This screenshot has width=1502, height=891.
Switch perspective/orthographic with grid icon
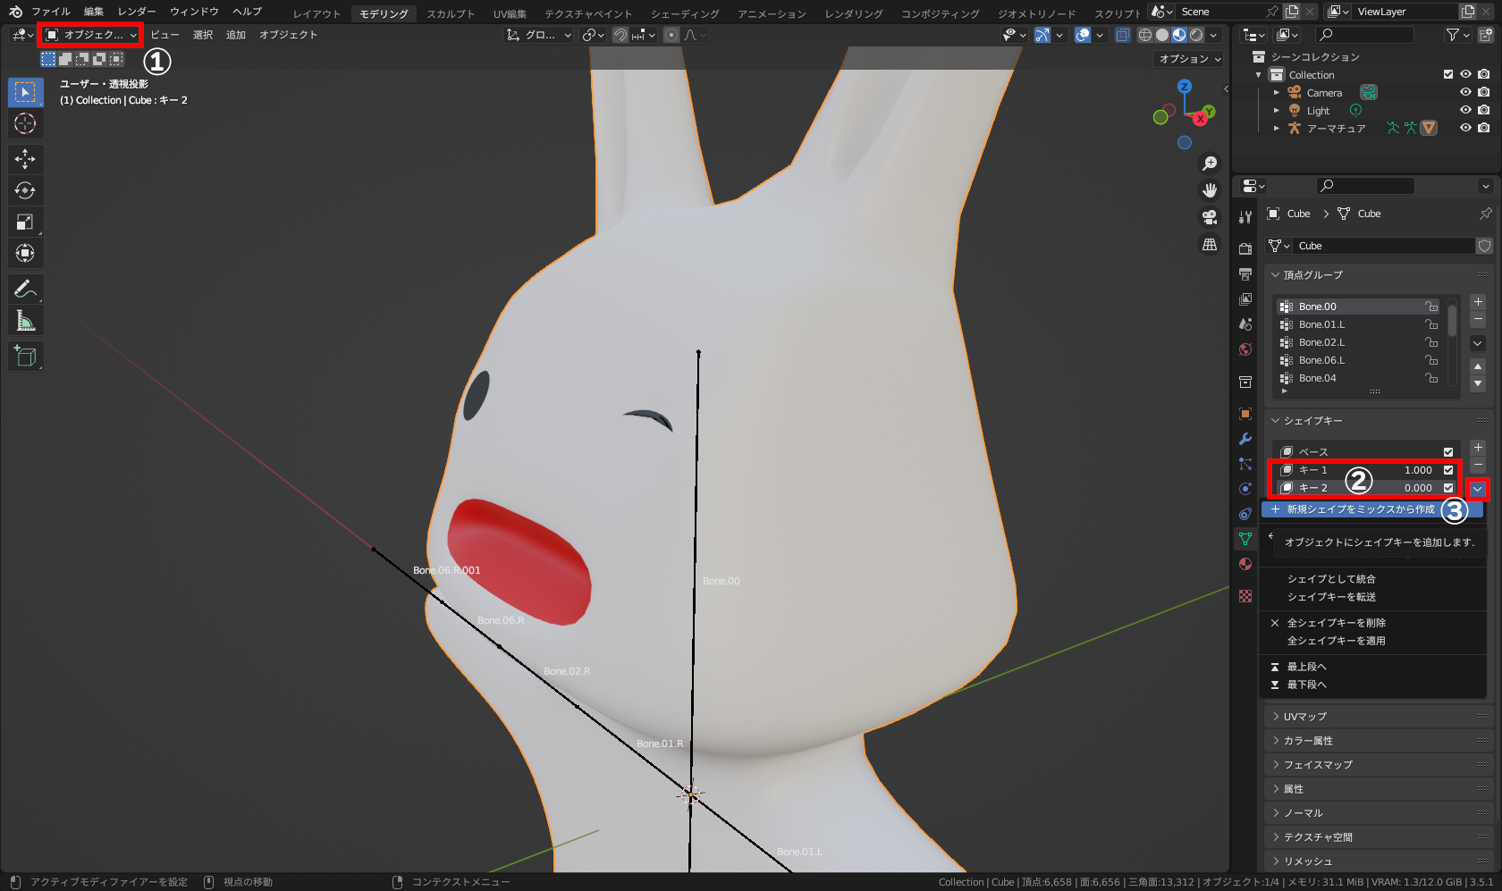(1210, 244)
